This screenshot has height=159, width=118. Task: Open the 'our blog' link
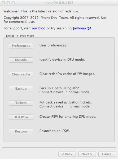click(38, 28)
